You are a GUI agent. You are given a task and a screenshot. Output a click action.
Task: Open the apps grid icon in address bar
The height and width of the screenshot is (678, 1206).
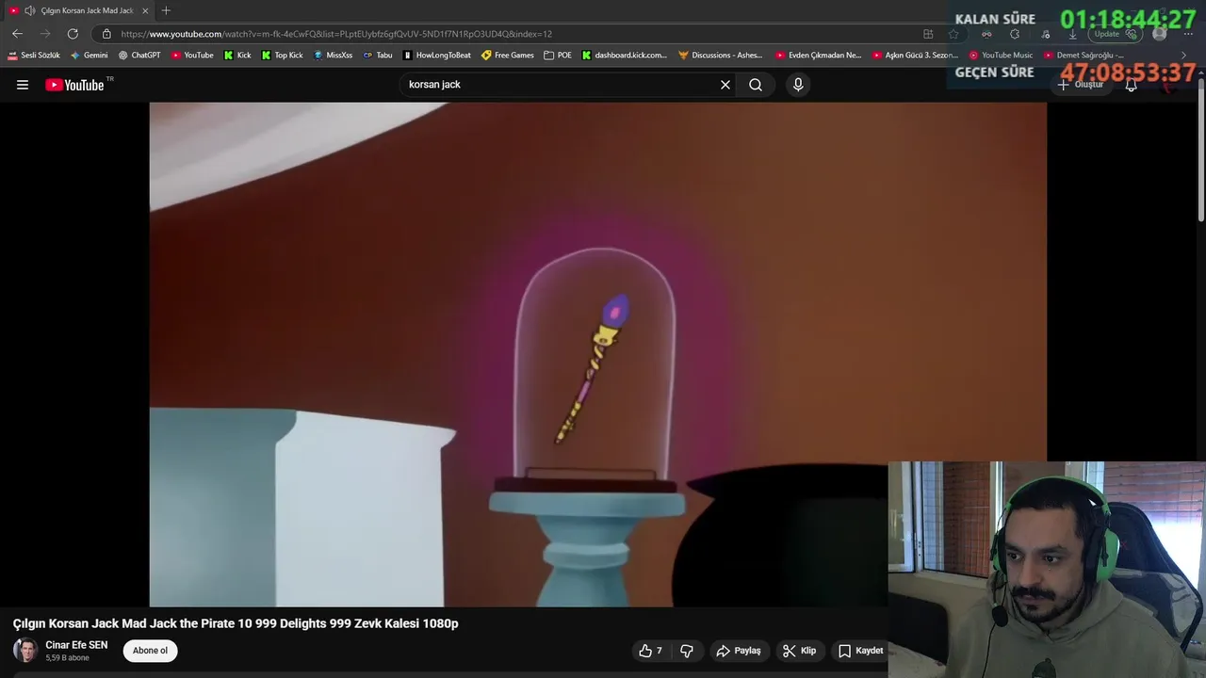tap(928, 34)
